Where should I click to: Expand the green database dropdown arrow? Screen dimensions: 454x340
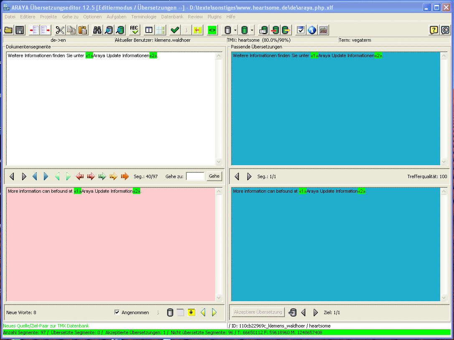(x=252, y=30)
